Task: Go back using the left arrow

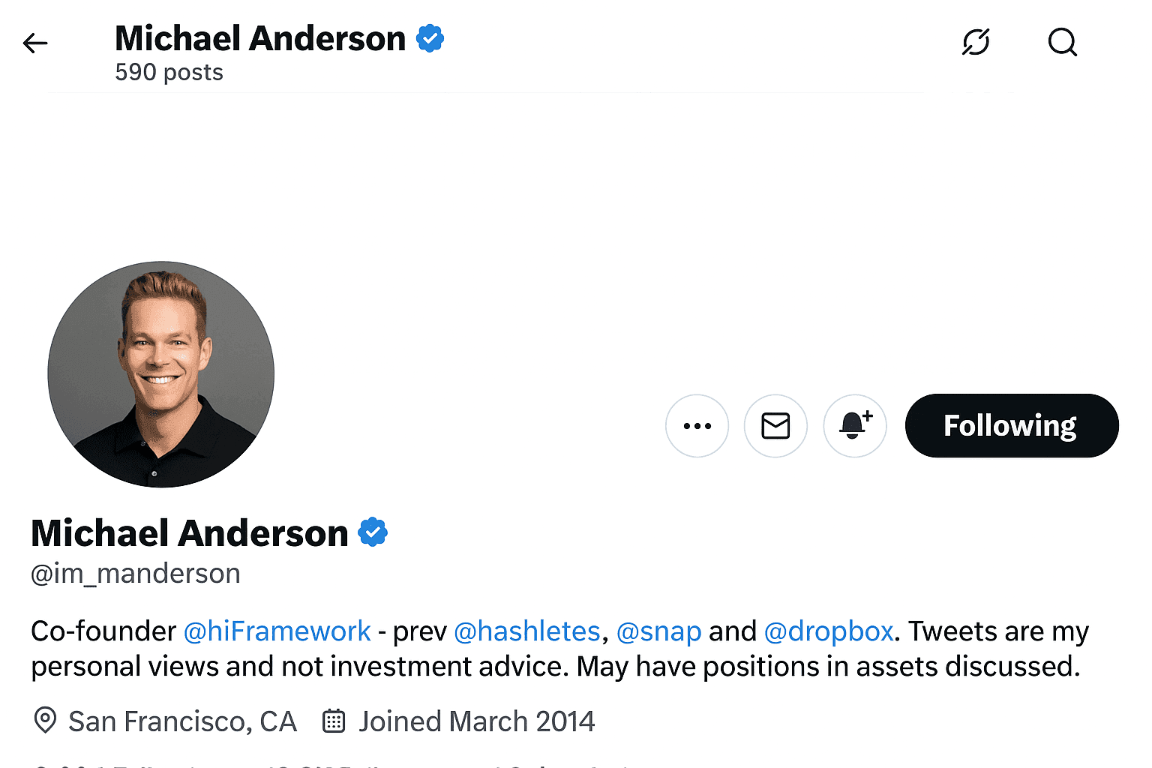Action: (x=35, y=43)
